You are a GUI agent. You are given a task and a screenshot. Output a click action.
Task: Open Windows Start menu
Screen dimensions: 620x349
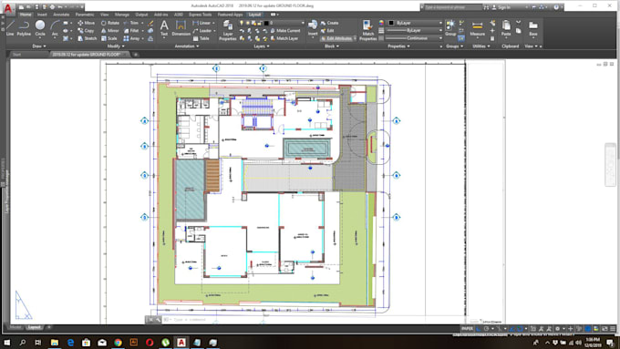tap(6, 343)
